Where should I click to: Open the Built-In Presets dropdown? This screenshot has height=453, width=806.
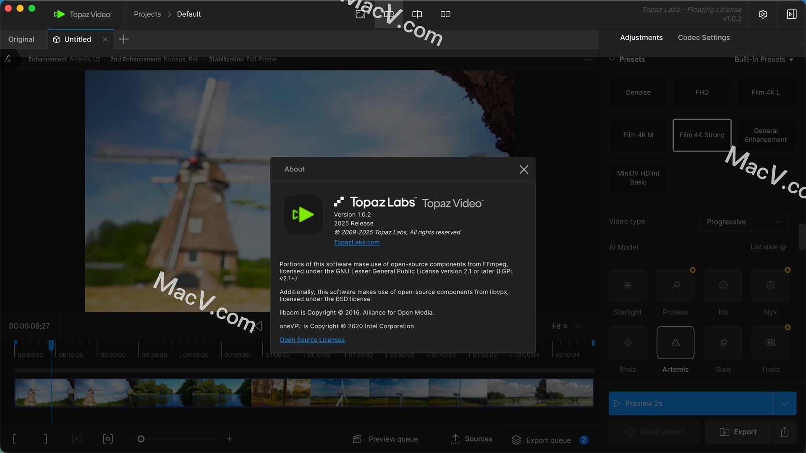tap(764, 59)
